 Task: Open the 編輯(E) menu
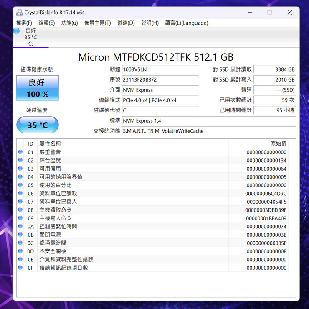(x=46, y=23)
